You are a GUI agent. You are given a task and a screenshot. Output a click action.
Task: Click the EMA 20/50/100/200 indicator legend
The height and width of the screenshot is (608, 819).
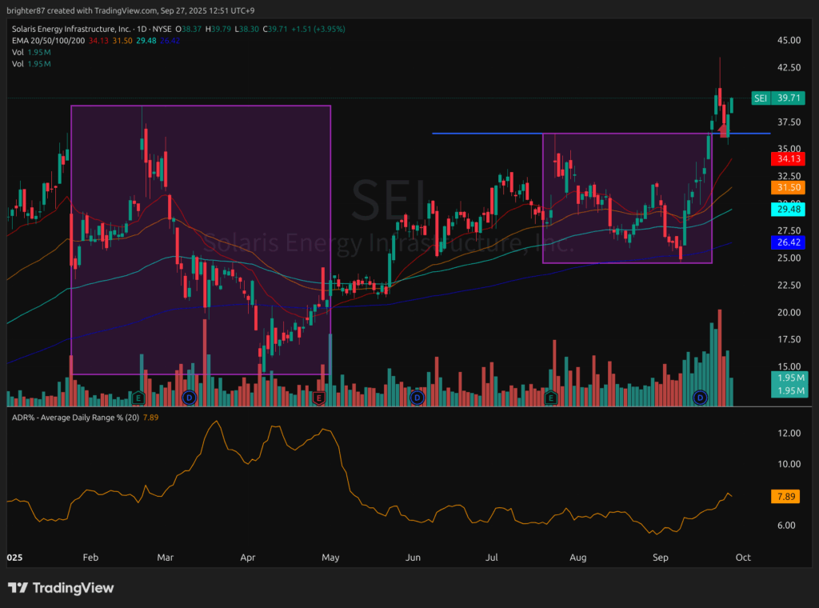point(48,41)
